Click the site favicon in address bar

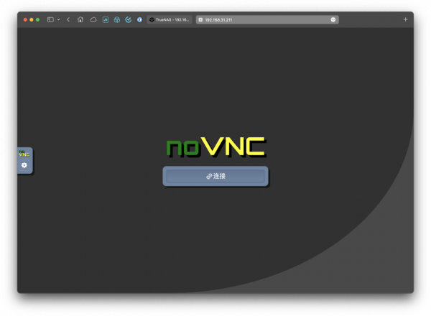200,19
